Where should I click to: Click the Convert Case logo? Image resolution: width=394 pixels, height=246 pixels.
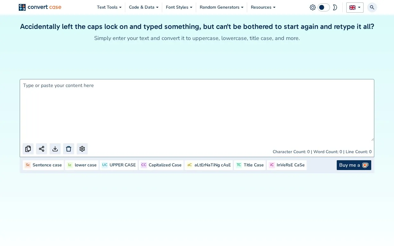40,7
